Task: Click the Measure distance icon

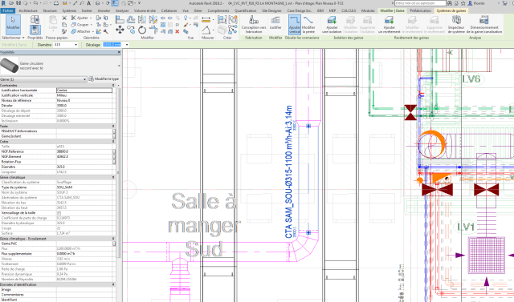Action: [206, 20]
